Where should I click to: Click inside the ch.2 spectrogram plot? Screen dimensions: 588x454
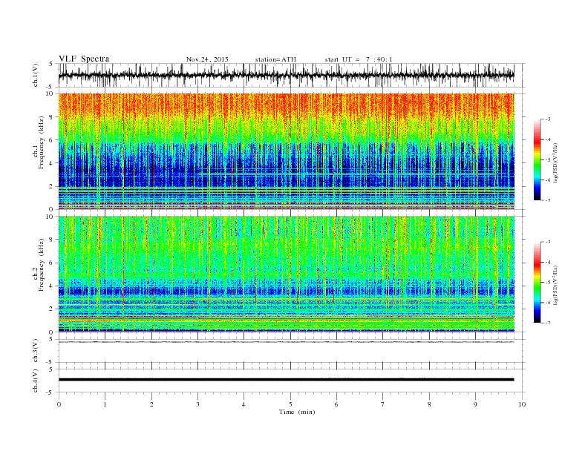click(286, 274)
